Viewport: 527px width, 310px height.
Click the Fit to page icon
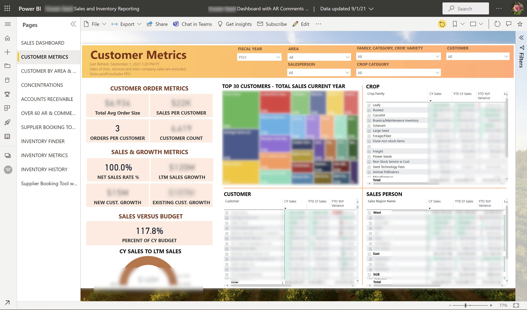coord(516,305)
